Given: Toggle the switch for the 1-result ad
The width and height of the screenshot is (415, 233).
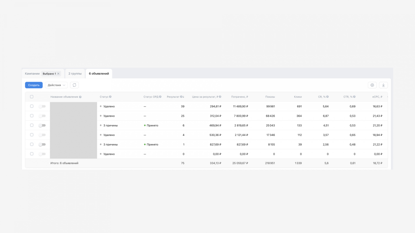Looking at the screenshot, I should pos(42,144).
